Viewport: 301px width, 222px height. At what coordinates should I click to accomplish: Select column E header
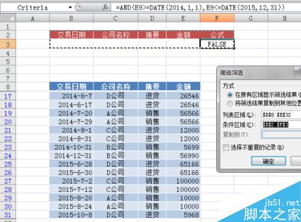click(x=183, y=19)
